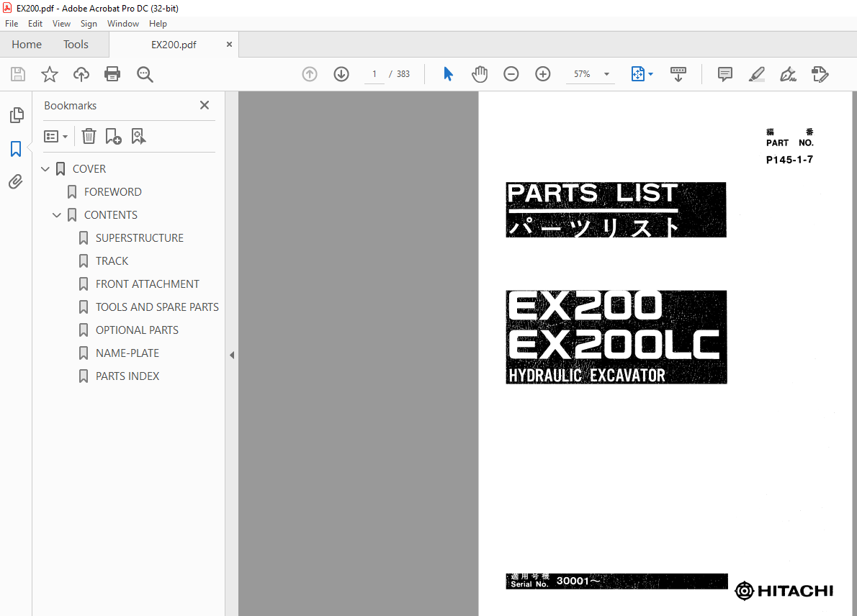The image size is (857, 616).
Task: Jump to PARTS INDEX bookmark
Action: [x=127, y=376]
